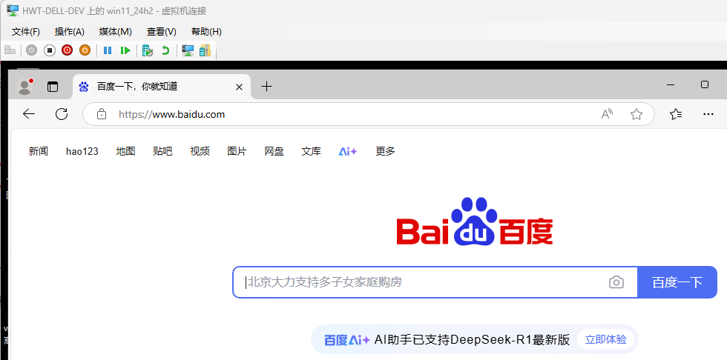The width and height of the screenshot is (727, 360).
Task: Click the green Reset play icon
Action: tap(125, 50)
